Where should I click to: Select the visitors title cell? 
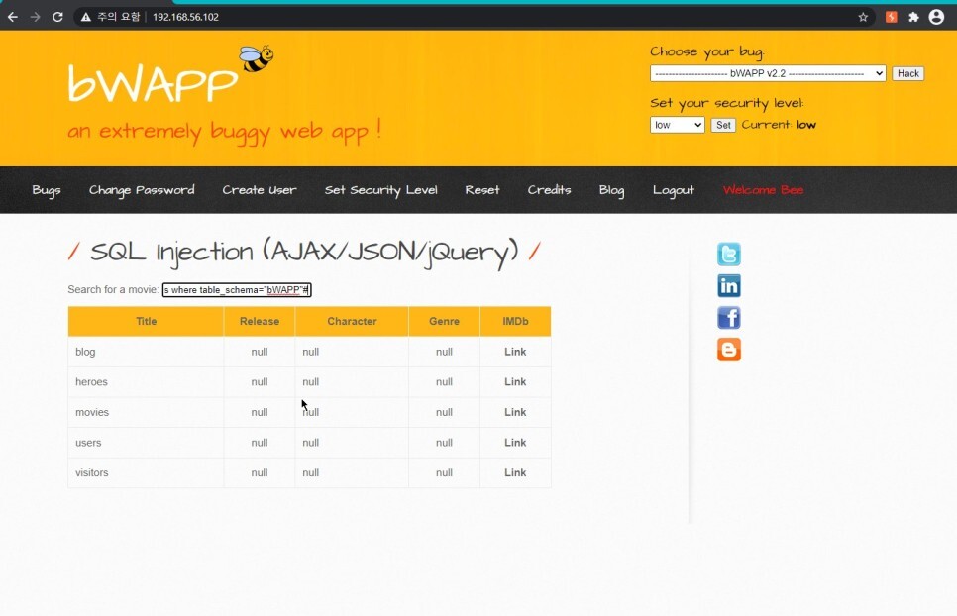pyautogui.click(x=146, y=472)
